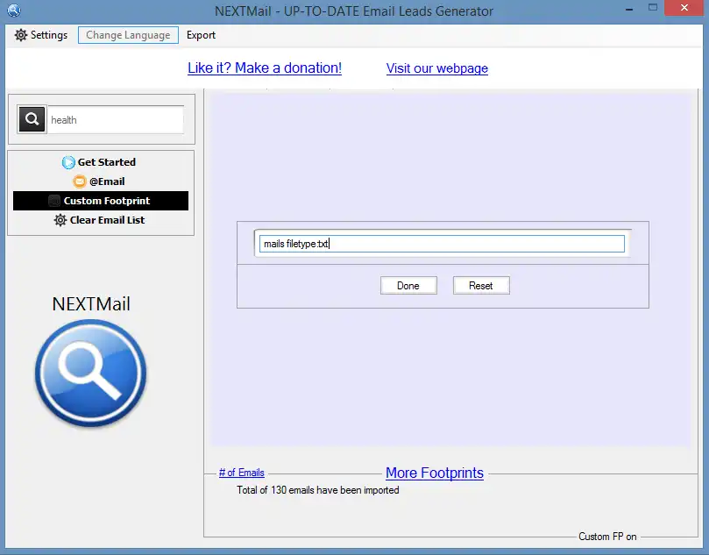Image resolution: width=709 pixels, height=555 pixels.
Task: Open the 'Visit our webpage' link
Action: tap(437, 68)
